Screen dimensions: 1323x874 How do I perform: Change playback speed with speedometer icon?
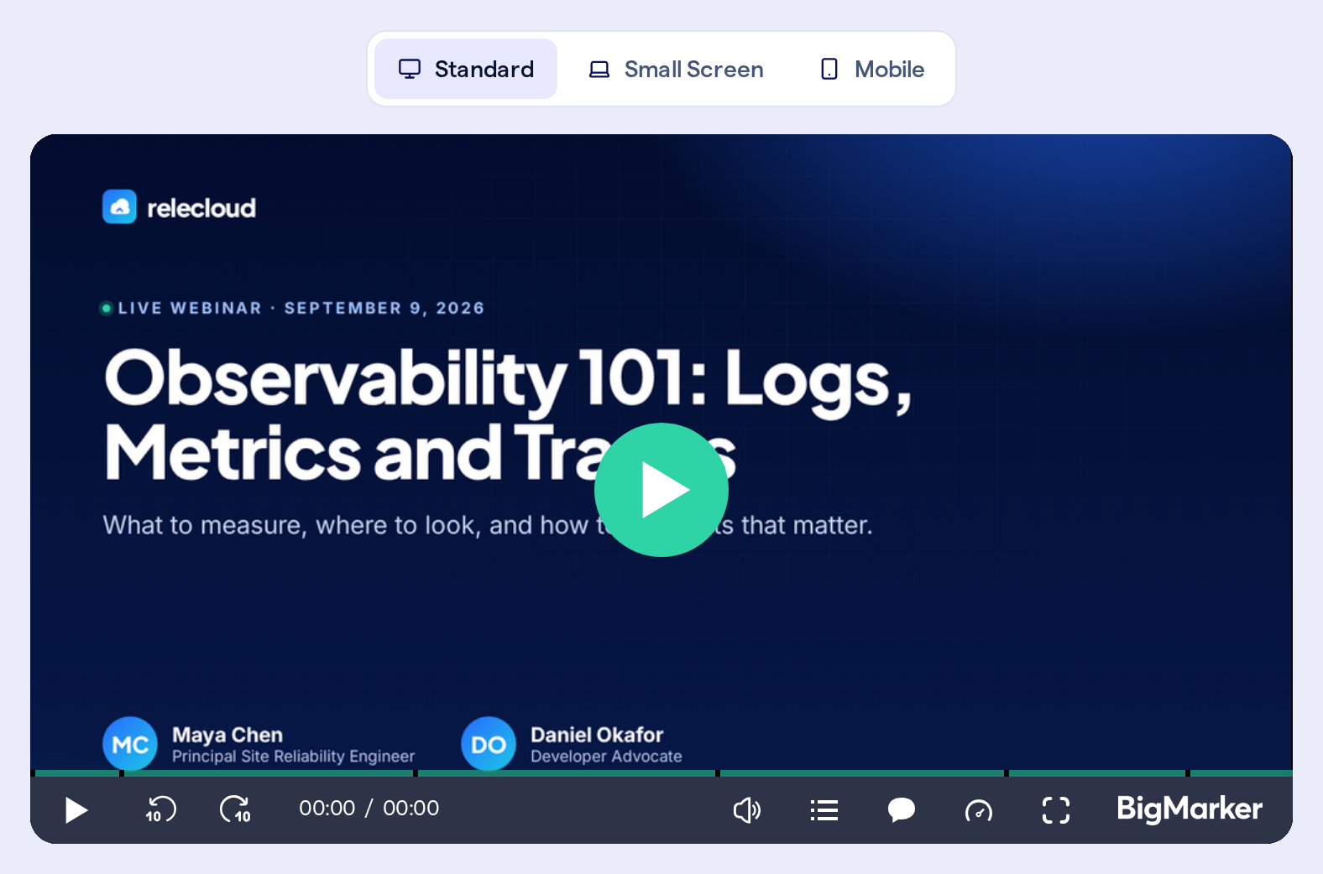pos(979,810)
